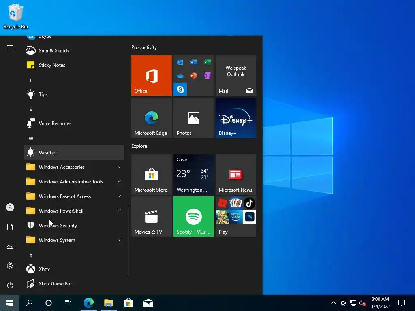Open the Tips app
Viewport: 415px width, 311px height.
[74, 94]
